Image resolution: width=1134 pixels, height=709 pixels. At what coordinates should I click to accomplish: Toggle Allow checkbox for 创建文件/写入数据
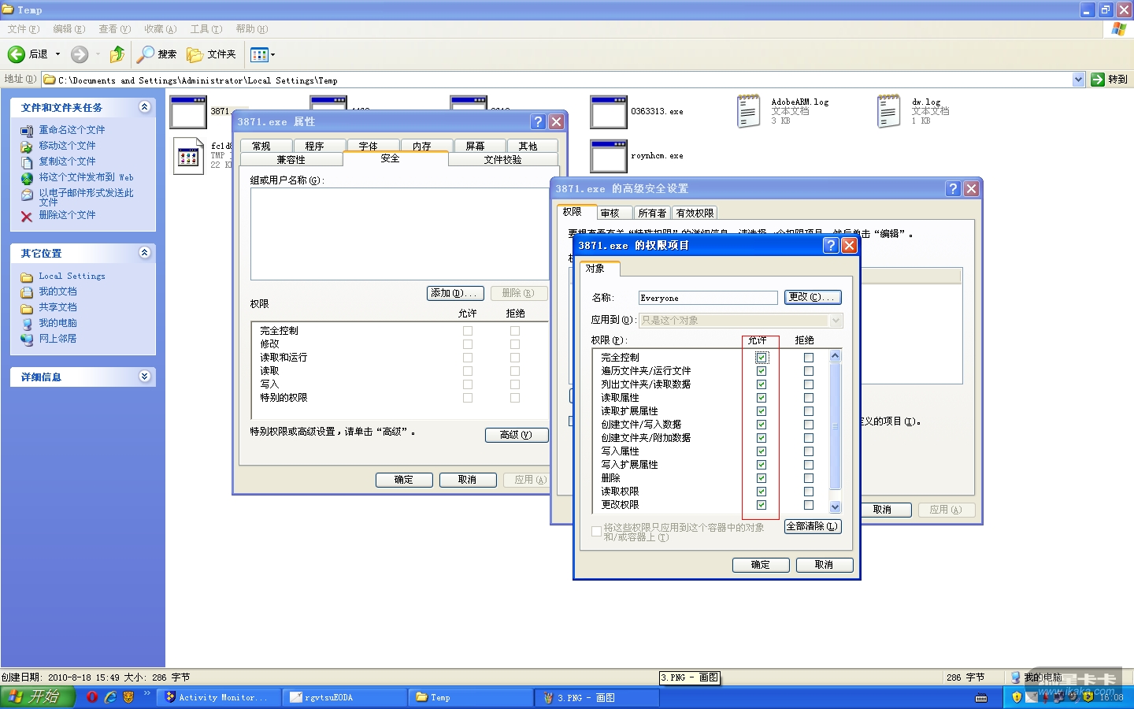tap(762, 425)
